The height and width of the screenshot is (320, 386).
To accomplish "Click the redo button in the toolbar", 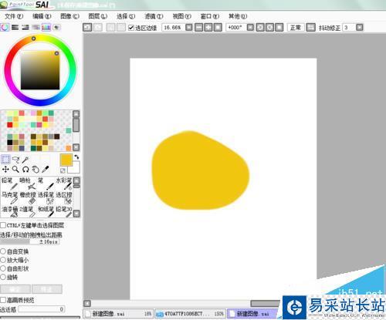I will (98, 27).
